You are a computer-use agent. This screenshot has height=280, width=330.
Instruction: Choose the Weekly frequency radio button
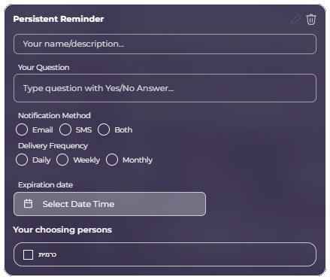point(62,160)
